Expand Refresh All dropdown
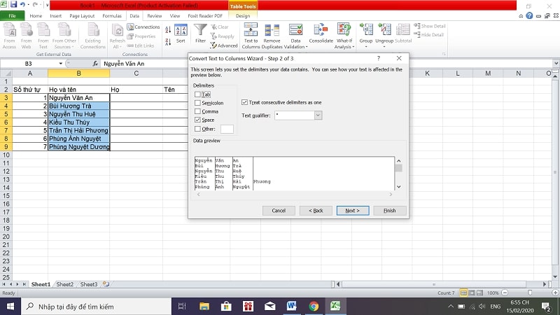560x315 pixels. pos(117,44)
